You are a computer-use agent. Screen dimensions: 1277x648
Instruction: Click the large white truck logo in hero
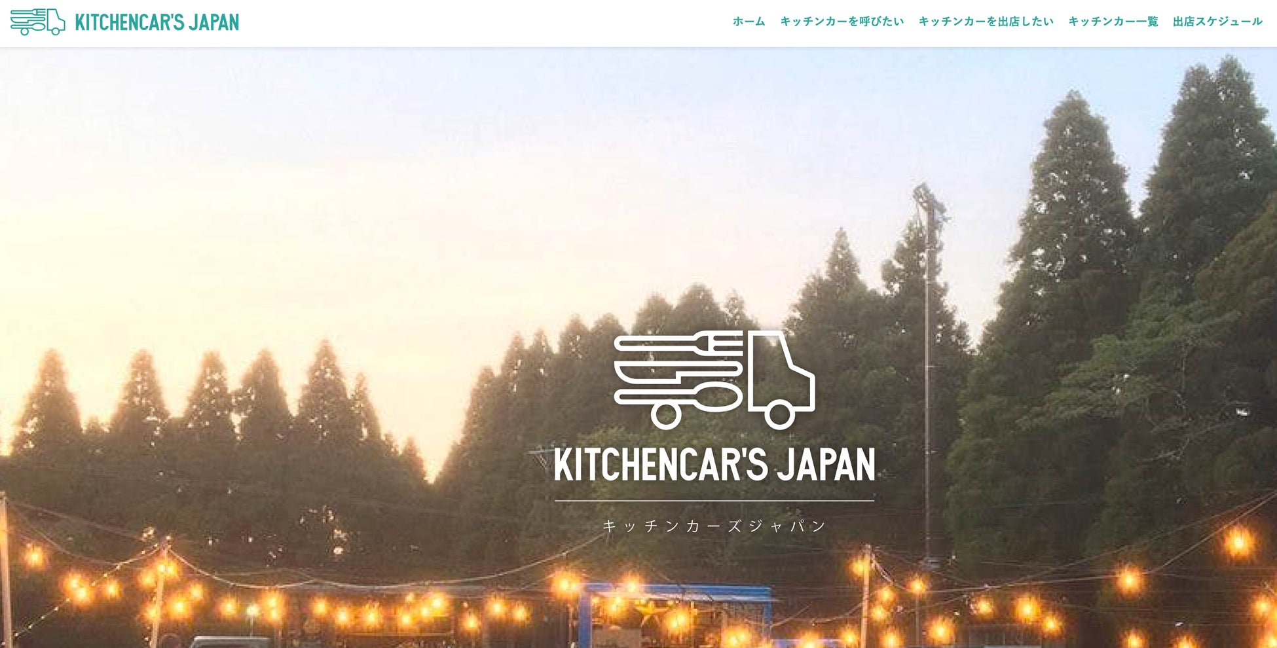pos(714,380)
